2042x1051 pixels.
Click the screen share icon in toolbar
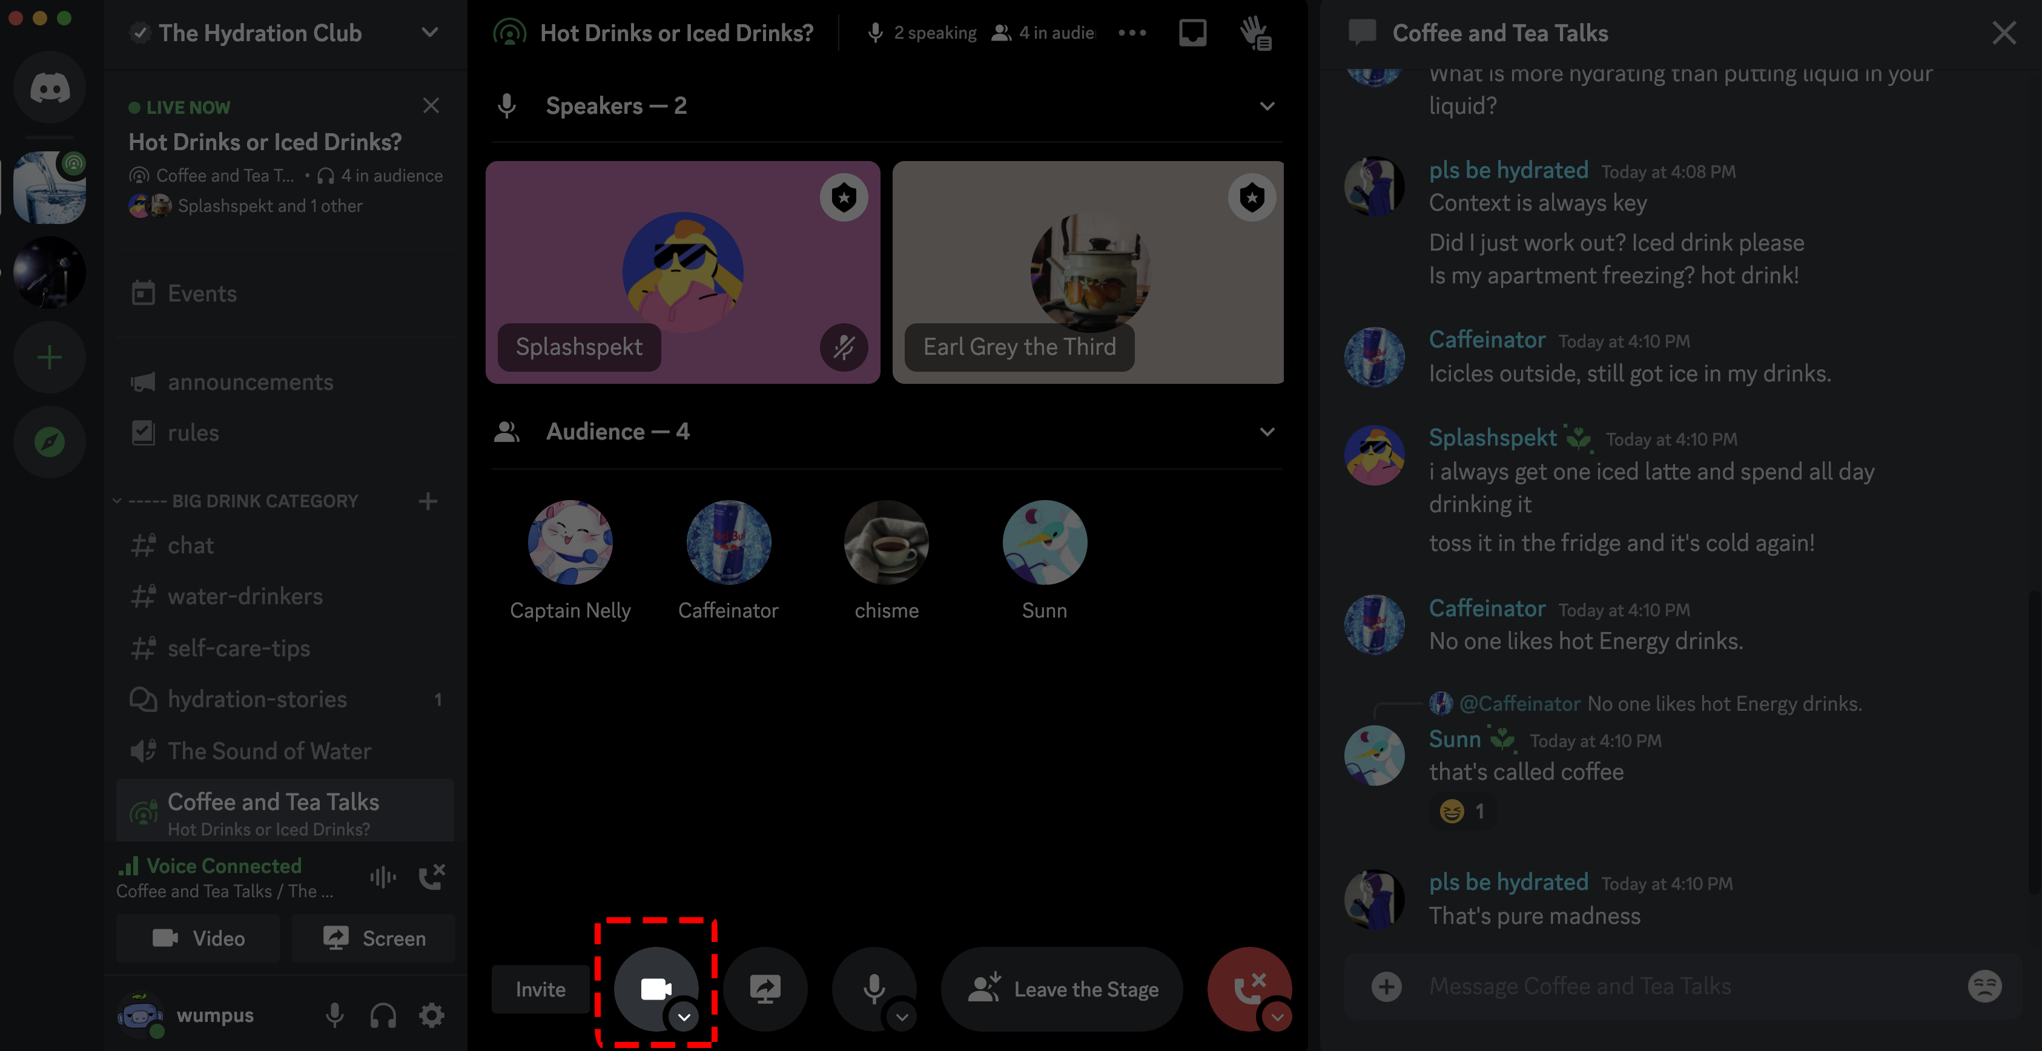pos(764,988)
